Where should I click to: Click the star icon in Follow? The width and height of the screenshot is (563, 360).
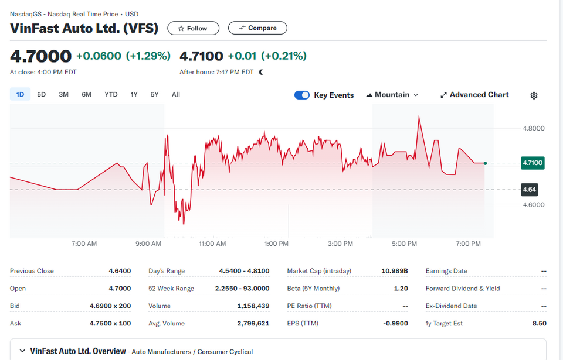coord(181,28)
